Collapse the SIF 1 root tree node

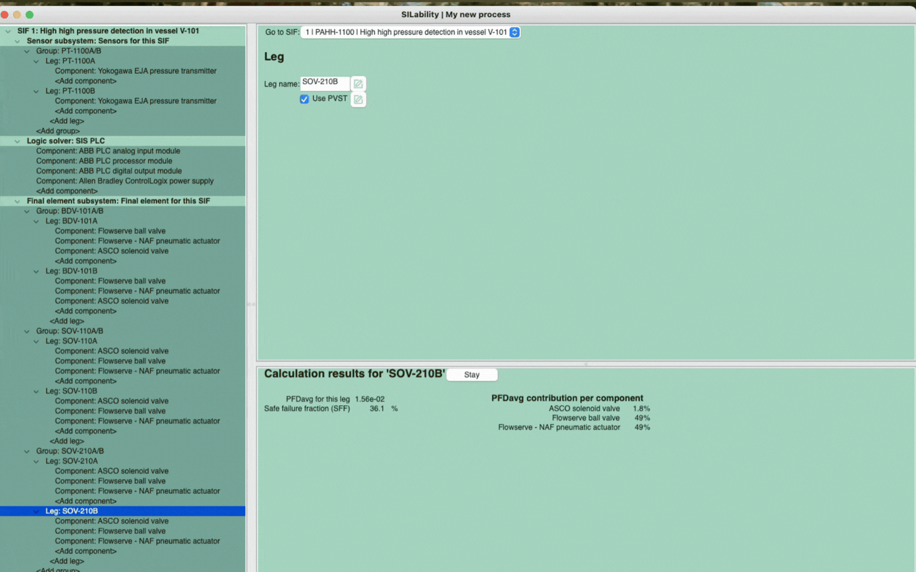(x=8, y=31)
